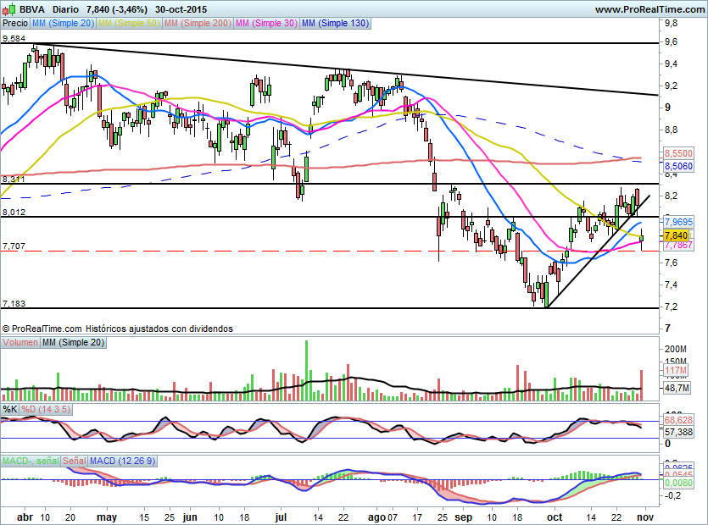Open MM (Simple 50) moving average settings
Image resolution: width=708 pixels, height=525 pixels.
coord(129,24)
